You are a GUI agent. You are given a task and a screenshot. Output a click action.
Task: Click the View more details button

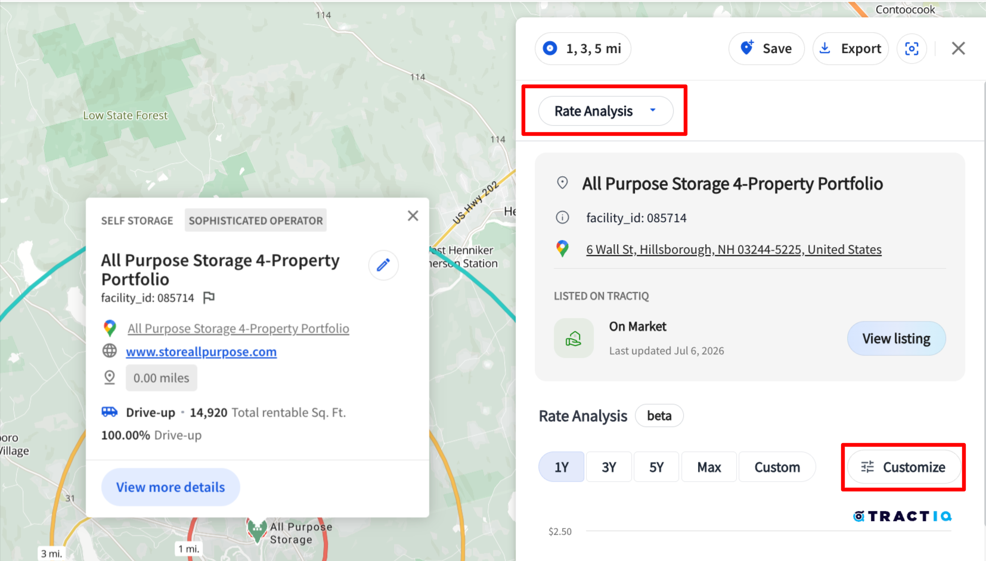click(x=170, y=487)
